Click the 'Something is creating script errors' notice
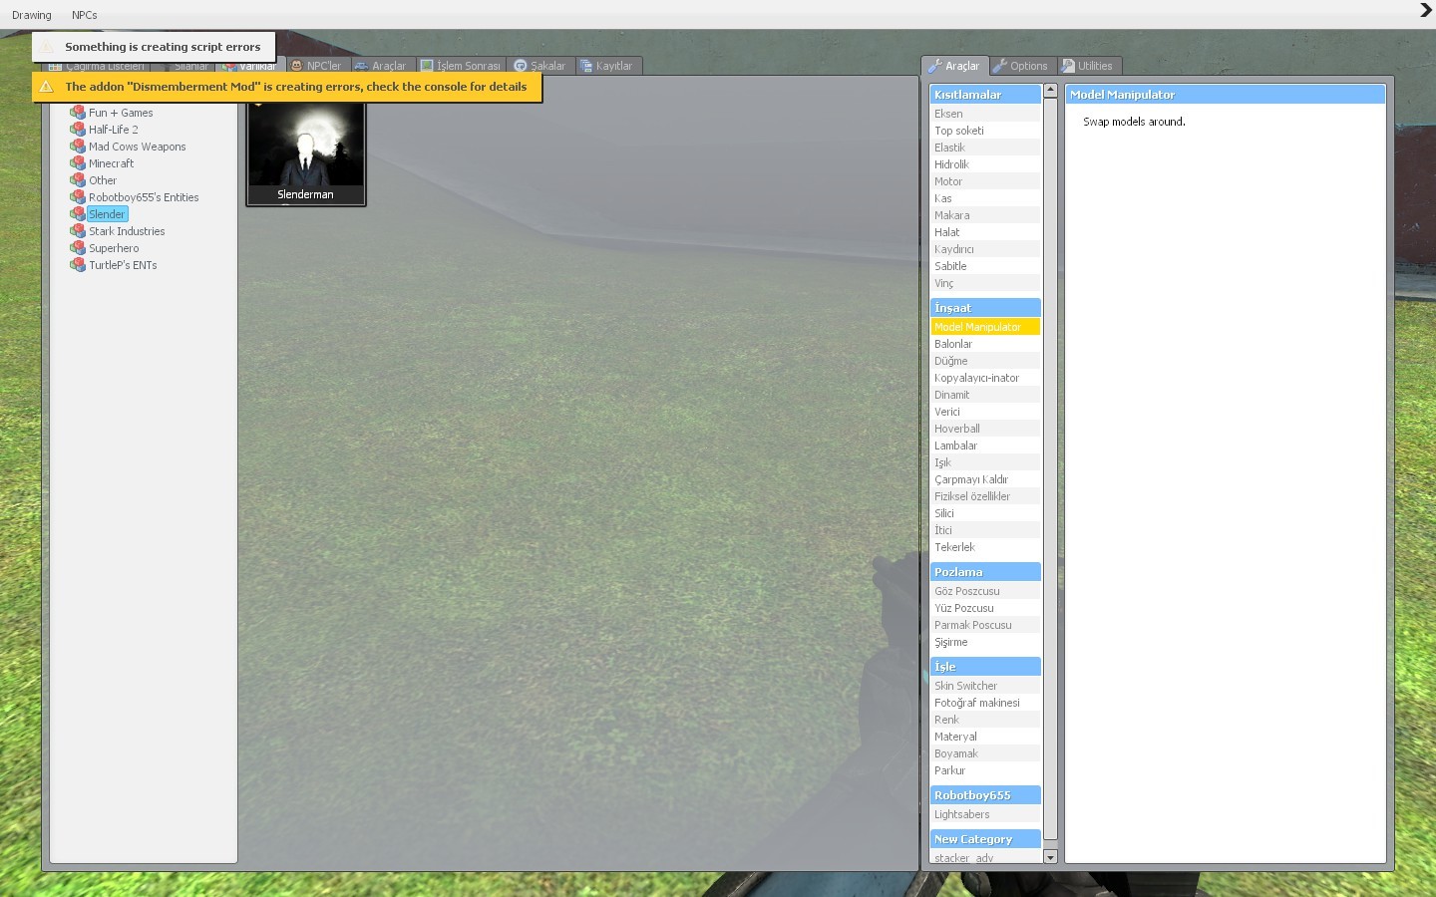Screen dimensions: 1436x897 click(x=154, y=47)
